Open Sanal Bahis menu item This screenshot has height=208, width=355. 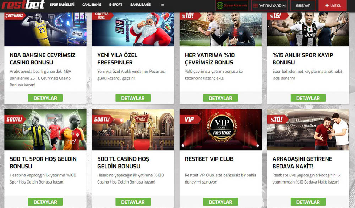click(x=140, y=5)
